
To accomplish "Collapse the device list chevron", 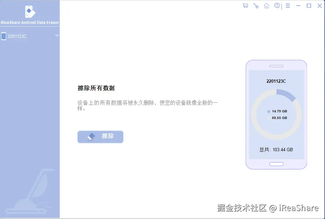I will click(x=57, y=35).
